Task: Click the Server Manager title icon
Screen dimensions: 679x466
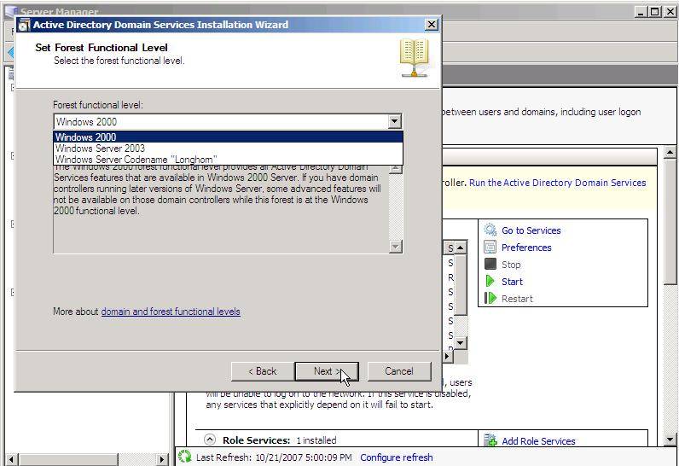Action: pos(12,12)
